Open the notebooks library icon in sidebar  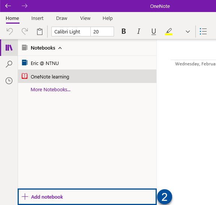(x=9, y=48)
